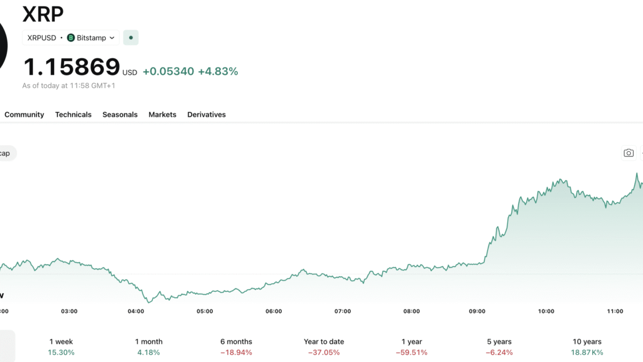Open the XRPUSD Bitstamp symbol dropdown
The image size is (643, 362).
pyautogui.click(x=71, y=38)
